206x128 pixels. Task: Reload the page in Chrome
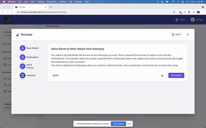[x=12, y=12]
